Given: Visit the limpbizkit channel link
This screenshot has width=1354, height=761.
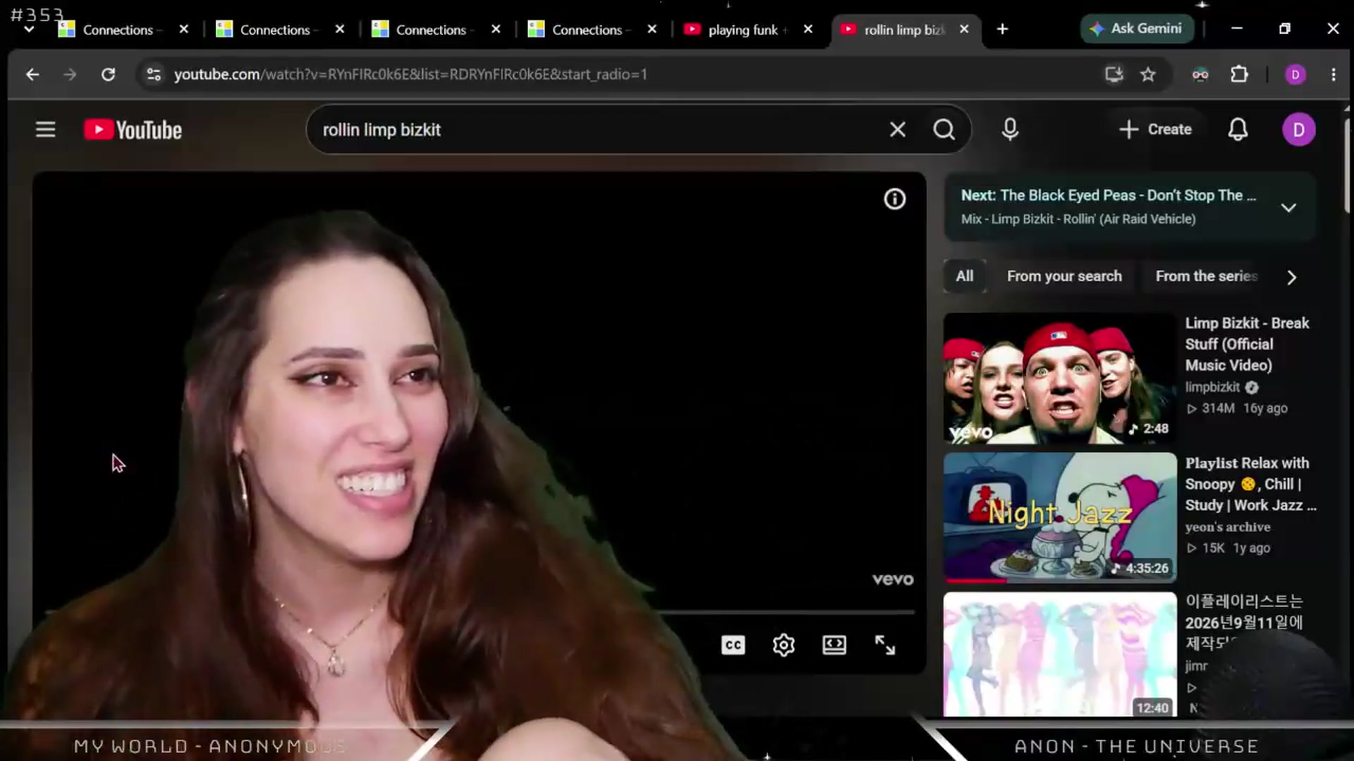Looking at the screenshot, I should (x=1212, y=387).
